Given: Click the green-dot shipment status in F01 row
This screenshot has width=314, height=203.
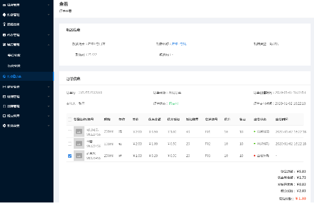Looking at the screenshot, I should click(x=261, y=132).
